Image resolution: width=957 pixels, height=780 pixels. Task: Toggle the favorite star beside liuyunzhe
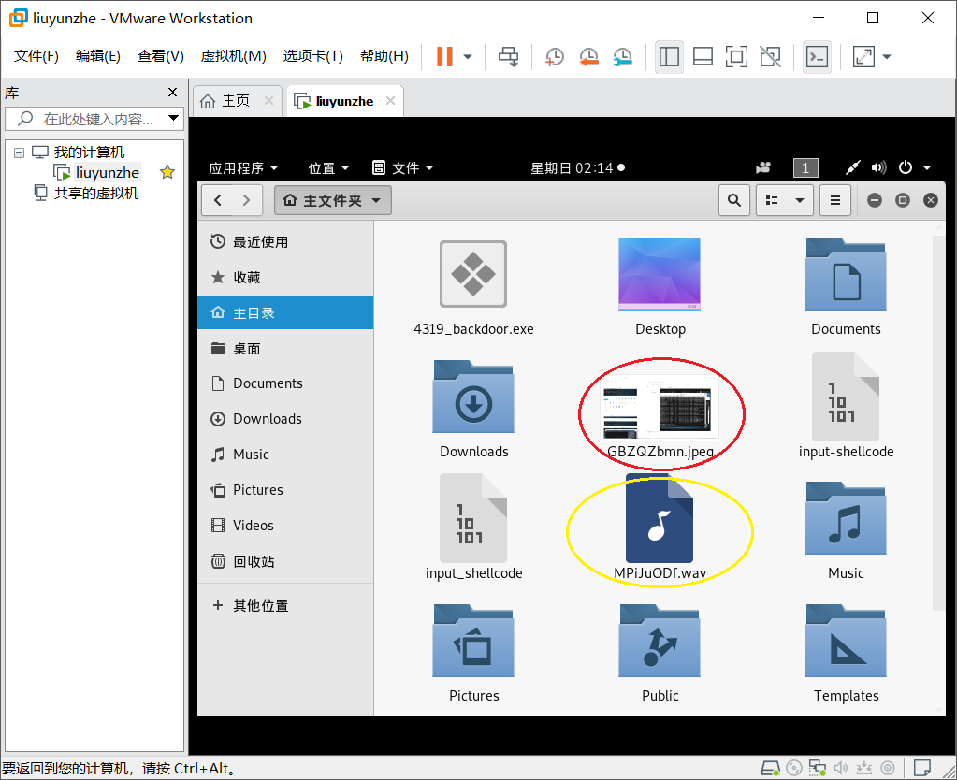click(167, 173)
